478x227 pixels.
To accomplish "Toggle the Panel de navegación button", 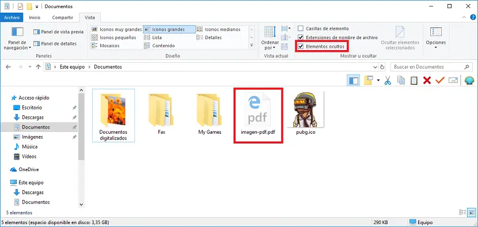I will tap(17, 38).
